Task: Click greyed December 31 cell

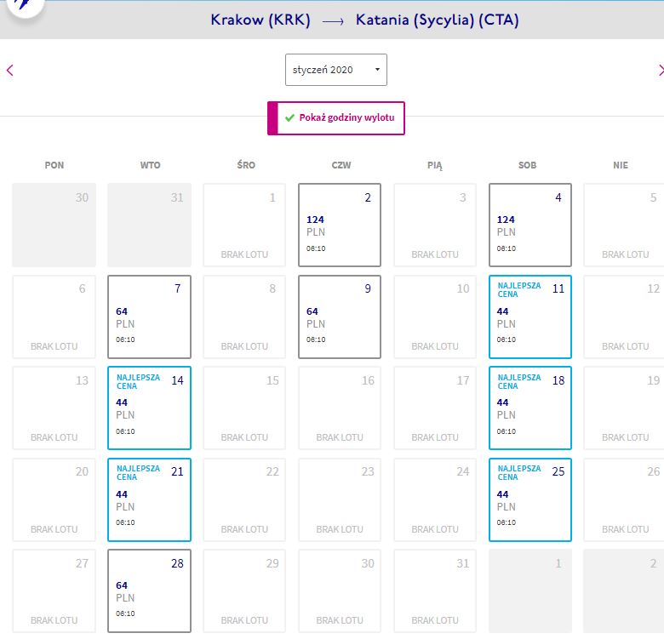Action: point(150,225)
